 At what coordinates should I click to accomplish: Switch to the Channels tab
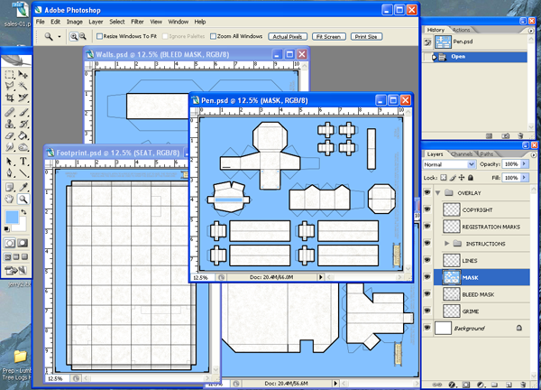click(x=462, y=154)
